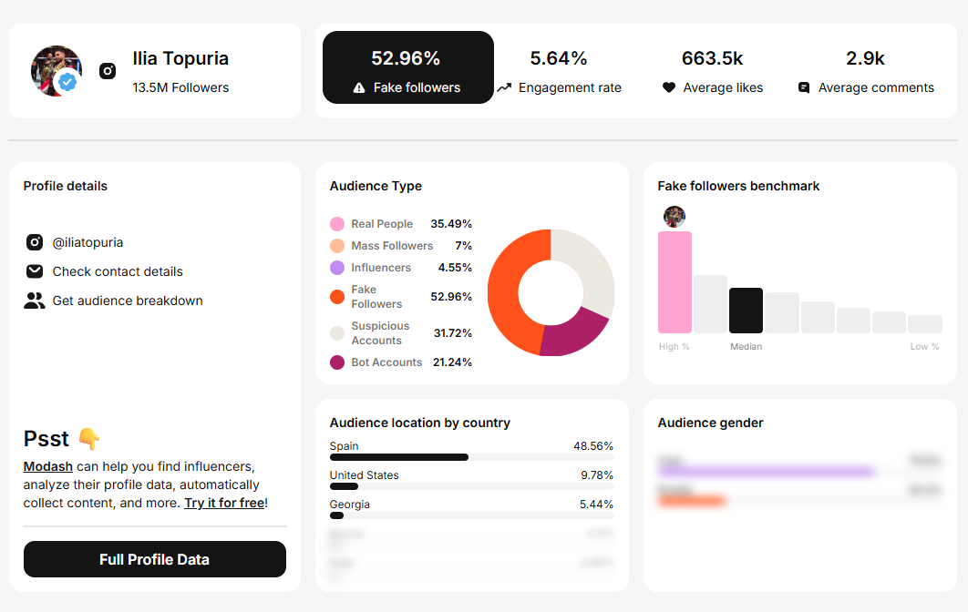Select the magenta Bot Accounts legend dot
968x612 pixels.
(337, 362)
